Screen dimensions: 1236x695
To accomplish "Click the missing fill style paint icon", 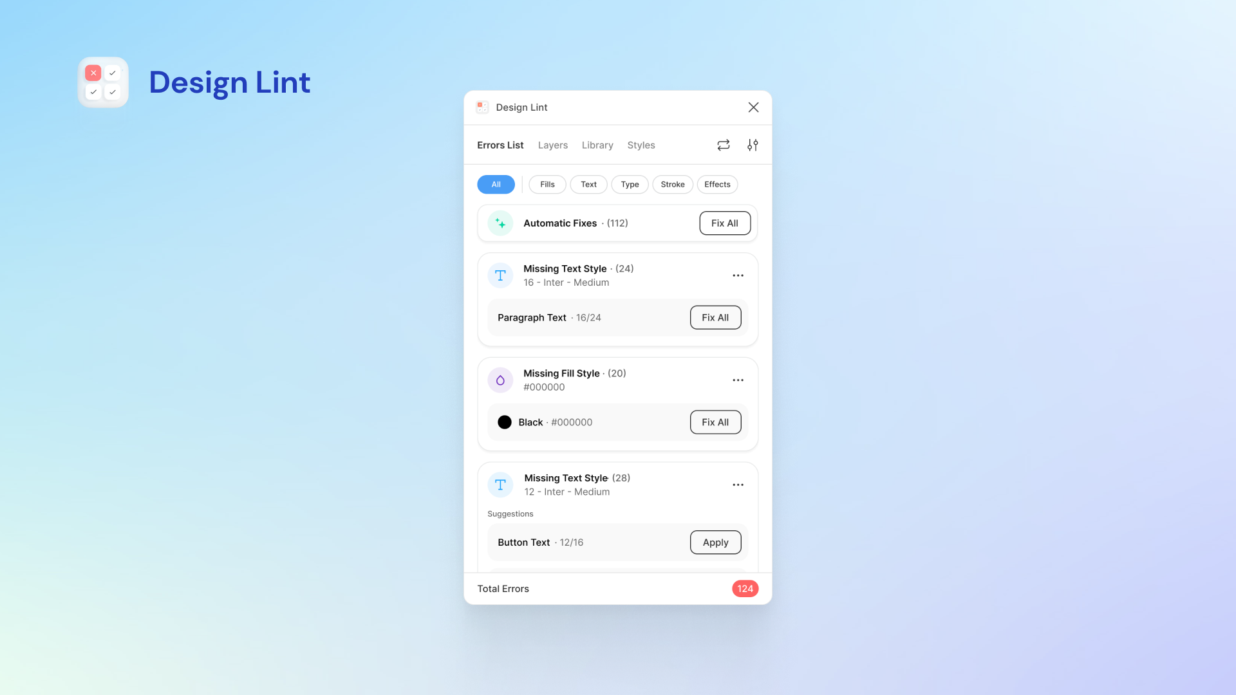I will [500, 380].
